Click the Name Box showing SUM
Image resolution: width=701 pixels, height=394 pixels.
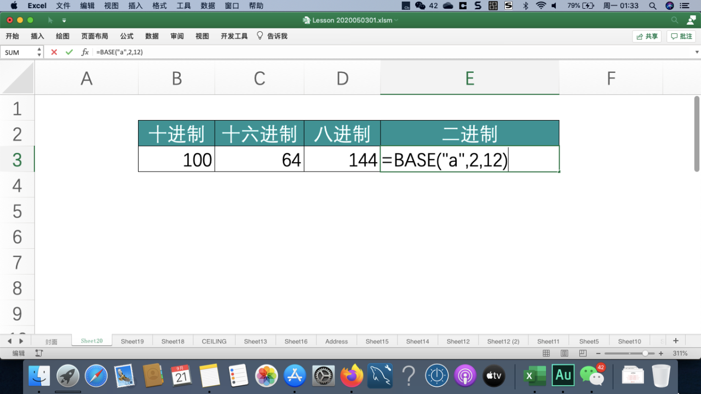19,52
